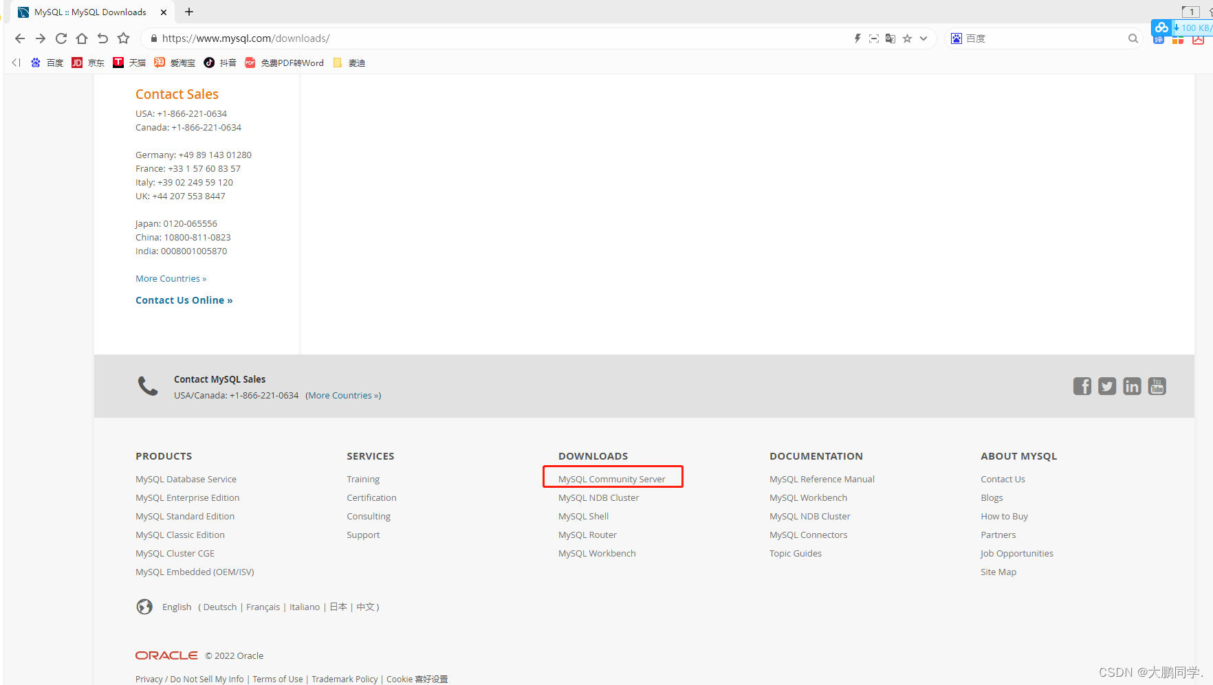Open Trademark Policy footer link
The width and height of the screenshot is (1213, 685).
point(345,679)
